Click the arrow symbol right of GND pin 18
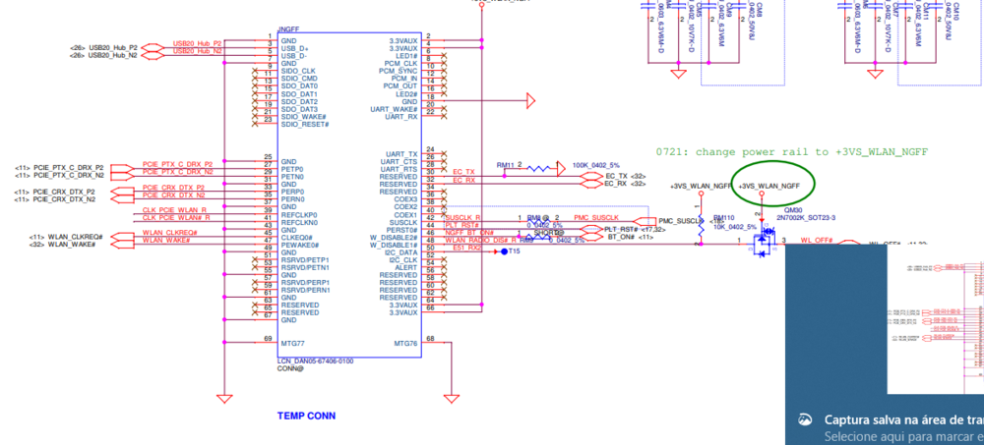The width and height of the screenshot is (984, 445). click(x=530, y=101)
